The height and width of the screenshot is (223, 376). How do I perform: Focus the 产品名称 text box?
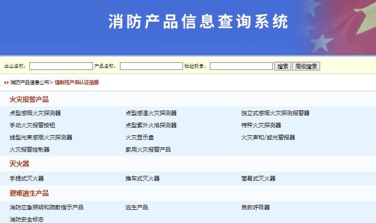[151, 66]
